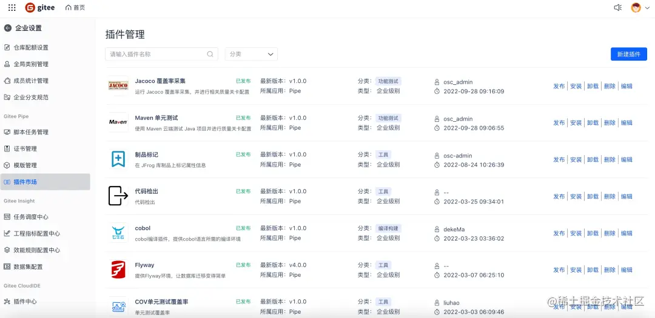Click the Gitee logo
The height and width of the screenshot is (318, 655).
pos(39,7)
